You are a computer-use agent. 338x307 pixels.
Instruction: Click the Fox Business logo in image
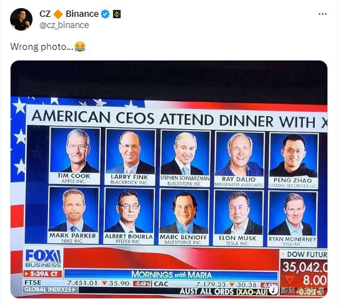click(43, 258)
